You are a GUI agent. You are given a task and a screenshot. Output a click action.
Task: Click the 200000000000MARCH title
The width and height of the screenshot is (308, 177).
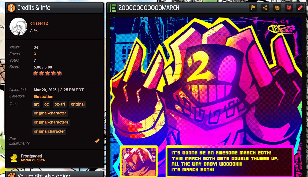[149, 8]
